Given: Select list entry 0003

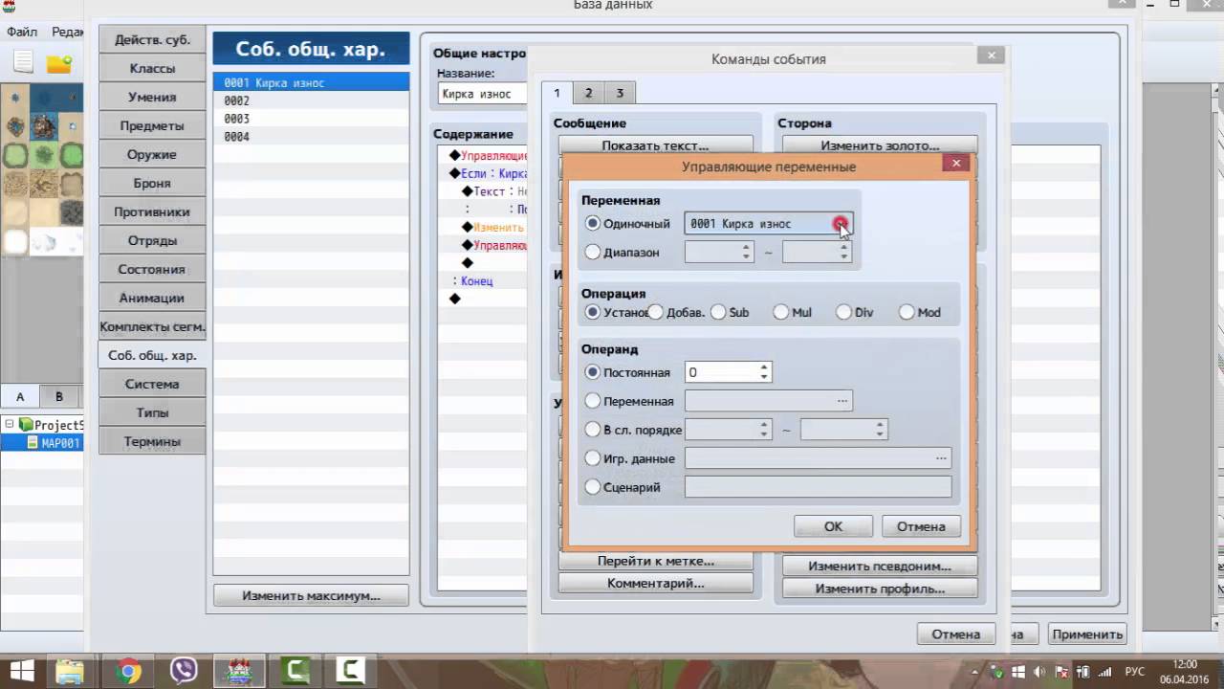Looking at the screenshot, I should pyautogui.click(x=311, y=119).
